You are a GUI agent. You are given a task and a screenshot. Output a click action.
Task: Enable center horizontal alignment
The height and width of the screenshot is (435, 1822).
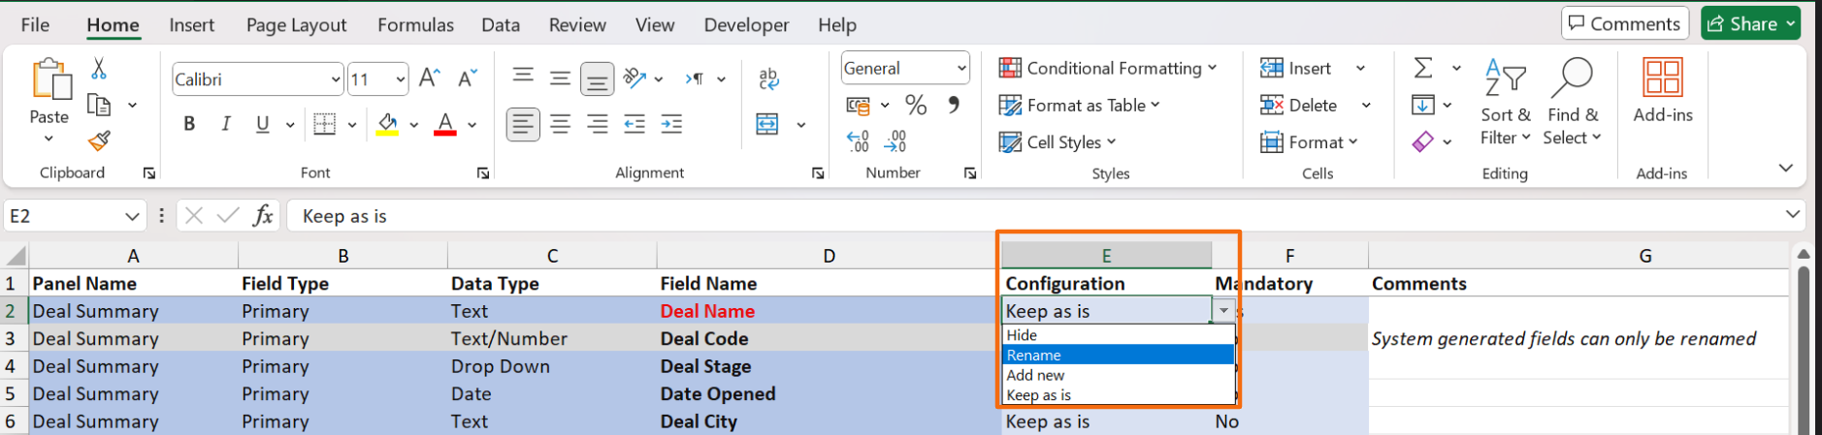(x=560, y=124)
